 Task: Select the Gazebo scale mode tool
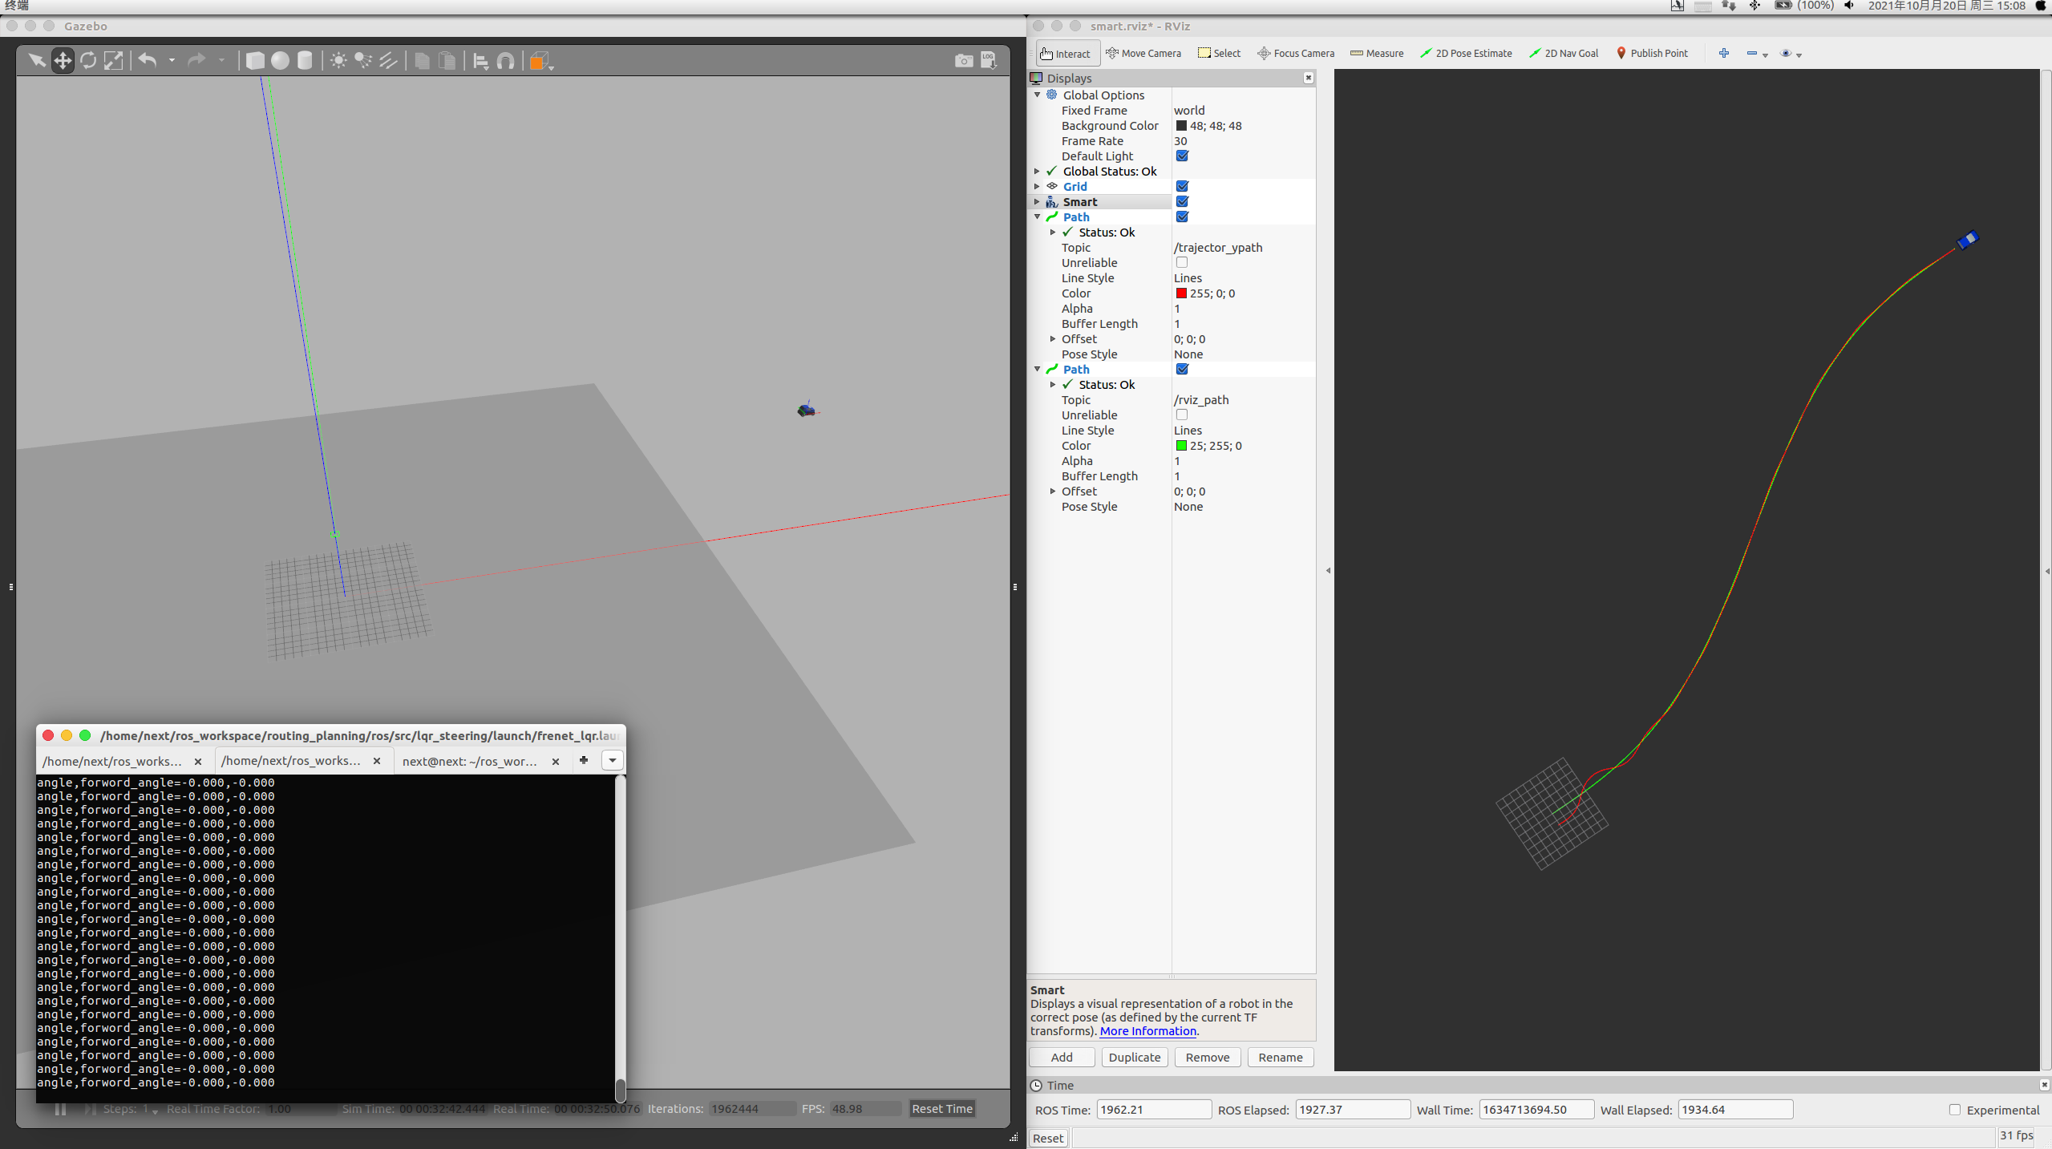pos(114,60)
